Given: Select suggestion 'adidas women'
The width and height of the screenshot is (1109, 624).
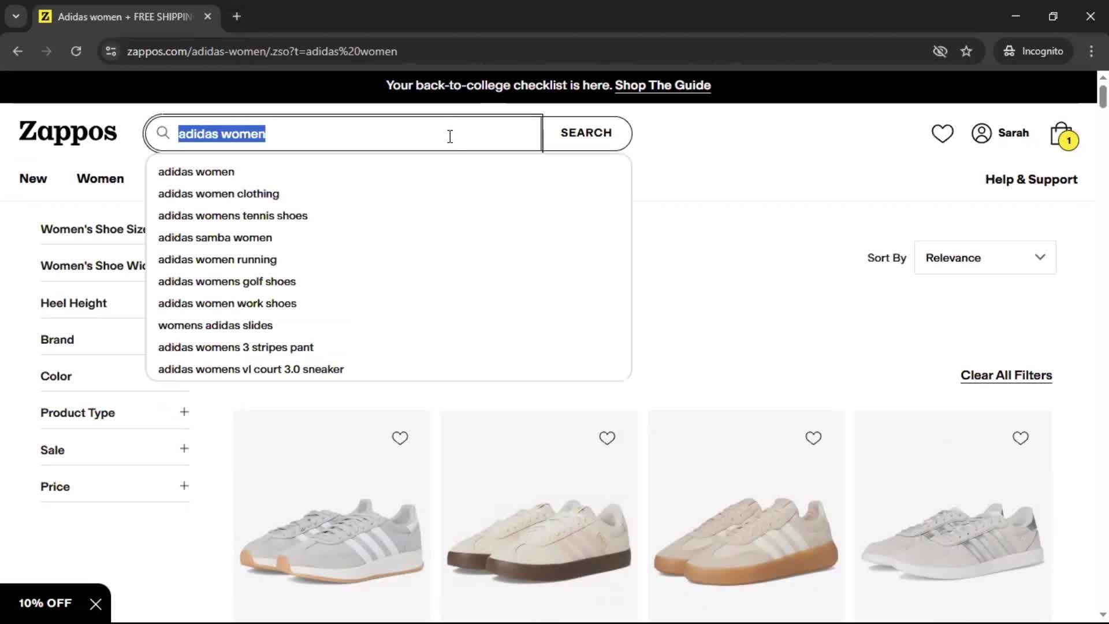Looking at the screenshot, I should (389, 172).
